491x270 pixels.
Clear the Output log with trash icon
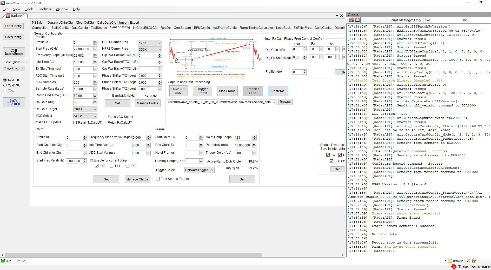click(351, 20)
